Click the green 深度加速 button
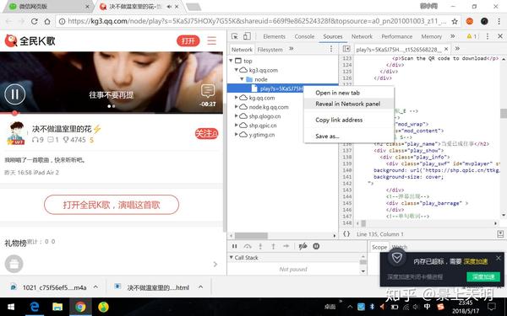 [483, 276]
